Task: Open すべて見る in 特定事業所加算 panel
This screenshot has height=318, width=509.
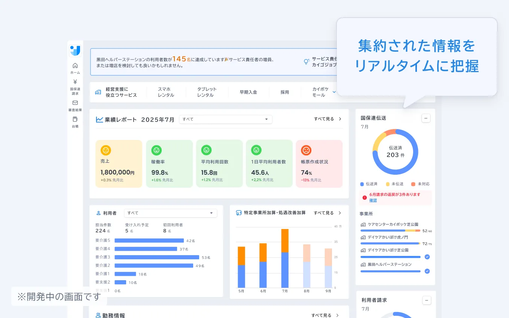Action: coord(323,213)
